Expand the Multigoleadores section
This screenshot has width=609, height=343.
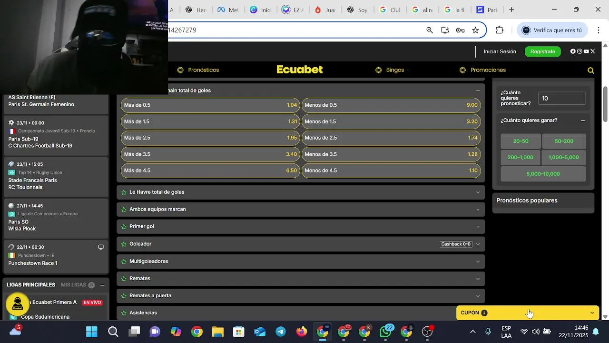click(478, 261)
